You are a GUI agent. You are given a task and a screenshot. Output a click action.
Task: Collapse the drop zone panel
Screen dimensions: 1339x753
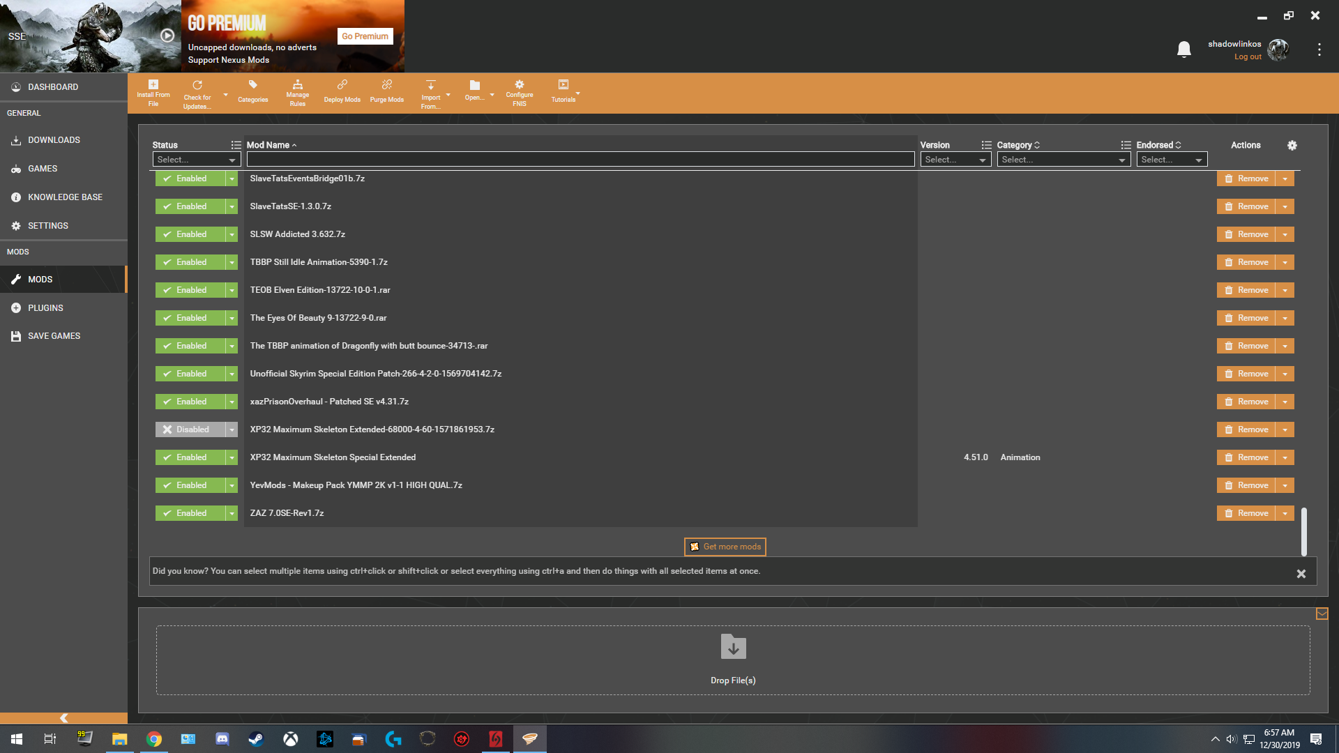point(1322,614)
